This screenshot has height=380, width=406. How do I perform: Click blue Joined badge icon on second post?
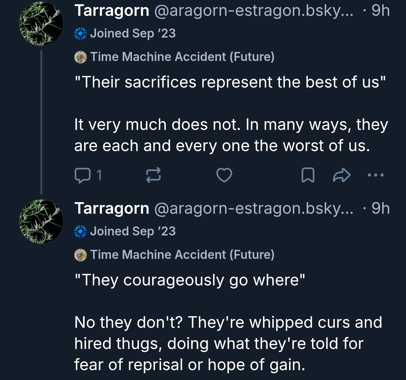81,232
